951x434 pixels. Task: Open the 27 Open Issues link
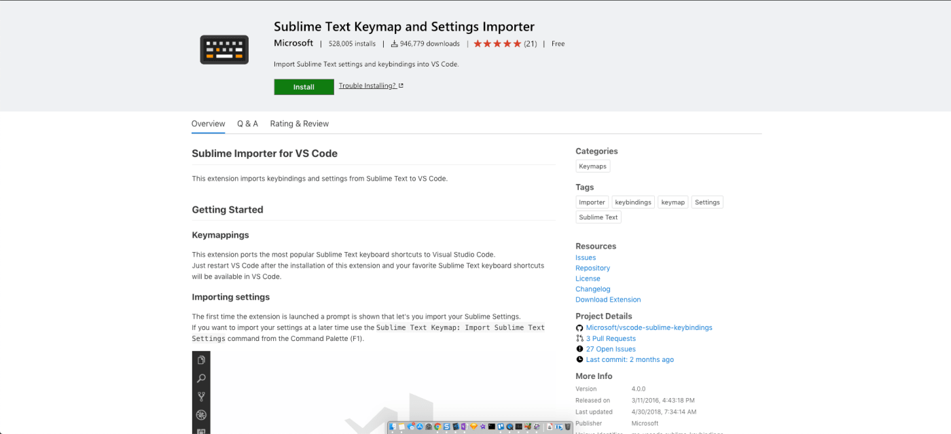point(611,349)
